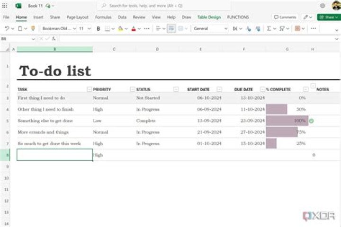Viewport: 341px width, 227px height.
Task: Apply the currency number format icon
Action: pyautogui.click(x=235, y=28)
